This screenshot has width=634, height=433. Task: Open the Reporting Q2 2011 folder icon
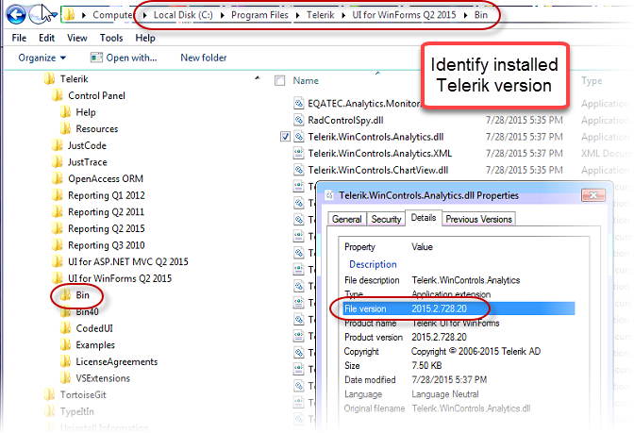point(58,212)
